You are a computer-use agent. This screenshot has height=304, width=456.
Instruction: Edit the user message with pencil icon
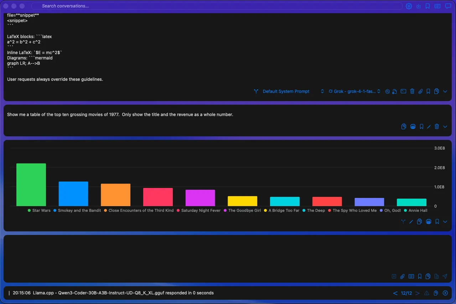pos(429,126)
